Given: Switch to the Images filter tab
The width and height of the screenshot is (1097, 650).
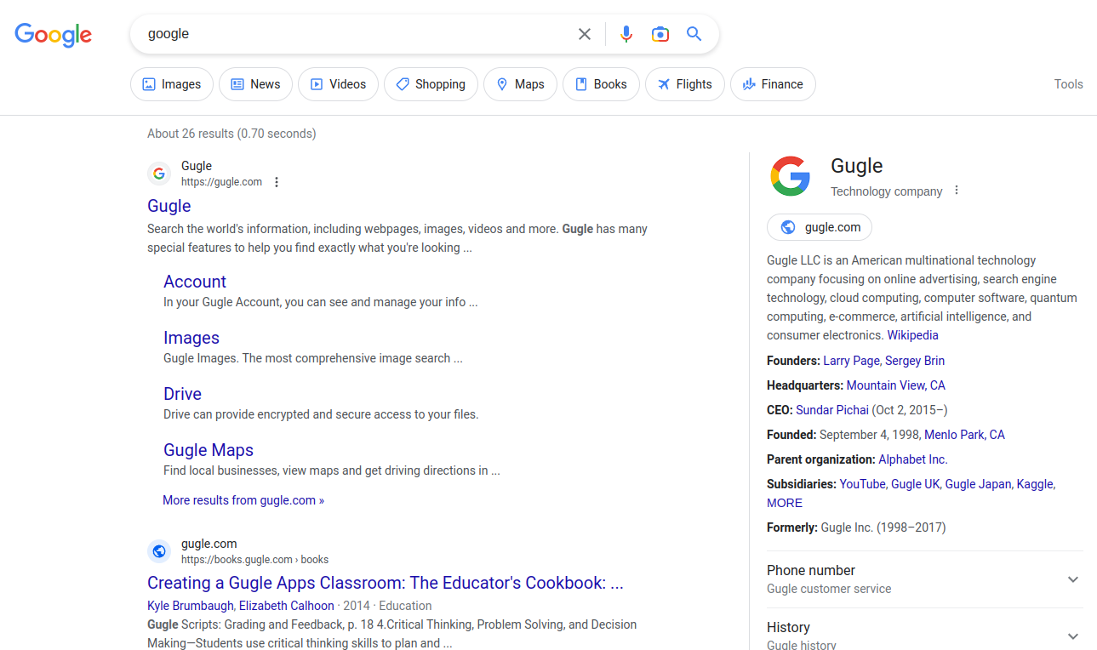Looking at the screenshot, I should [x=172, y=84].
